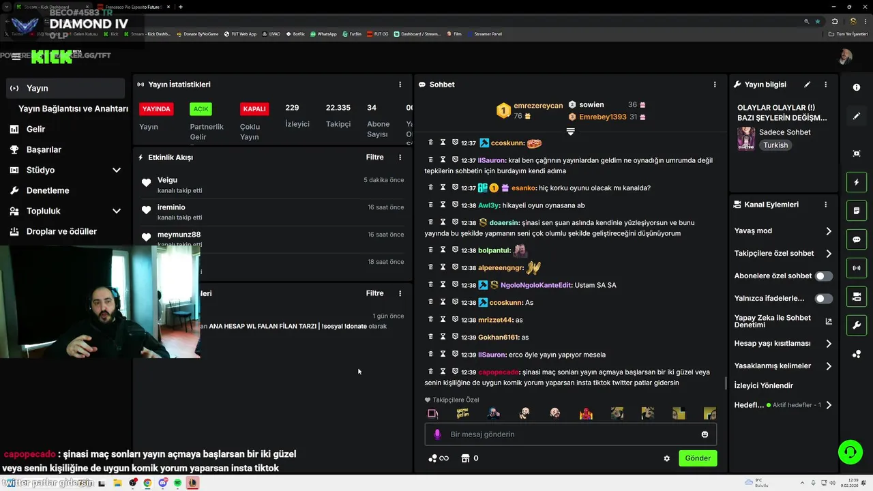Collapse the chat leaderboard arrow

point(571,131)
